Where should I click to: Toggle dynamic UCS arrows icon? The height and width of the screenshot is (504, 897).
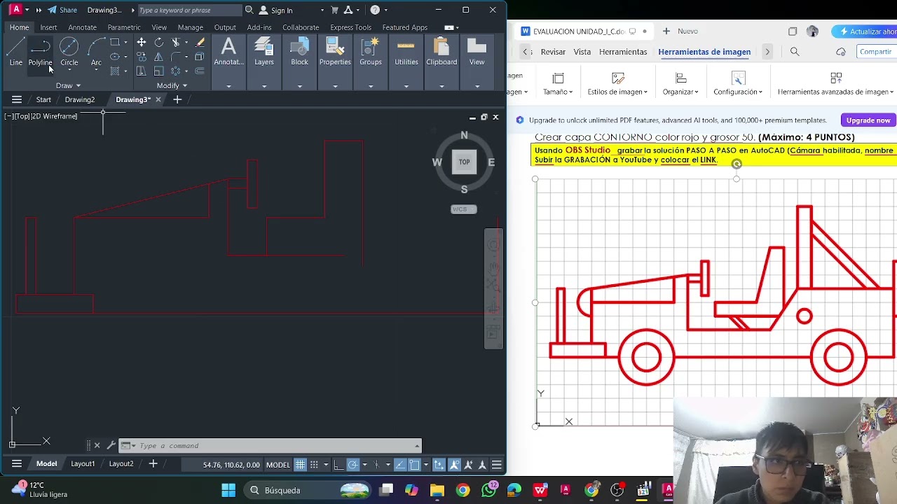point(439,465)
